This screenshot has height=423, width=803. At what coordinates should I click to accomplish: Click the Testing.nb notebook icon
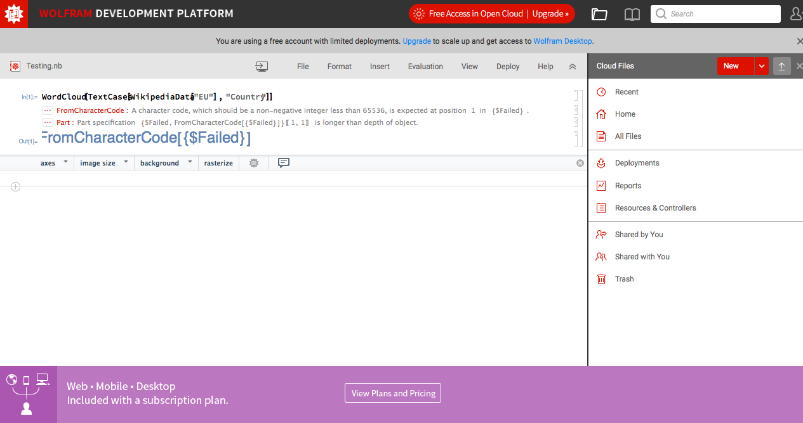[15, 66]
